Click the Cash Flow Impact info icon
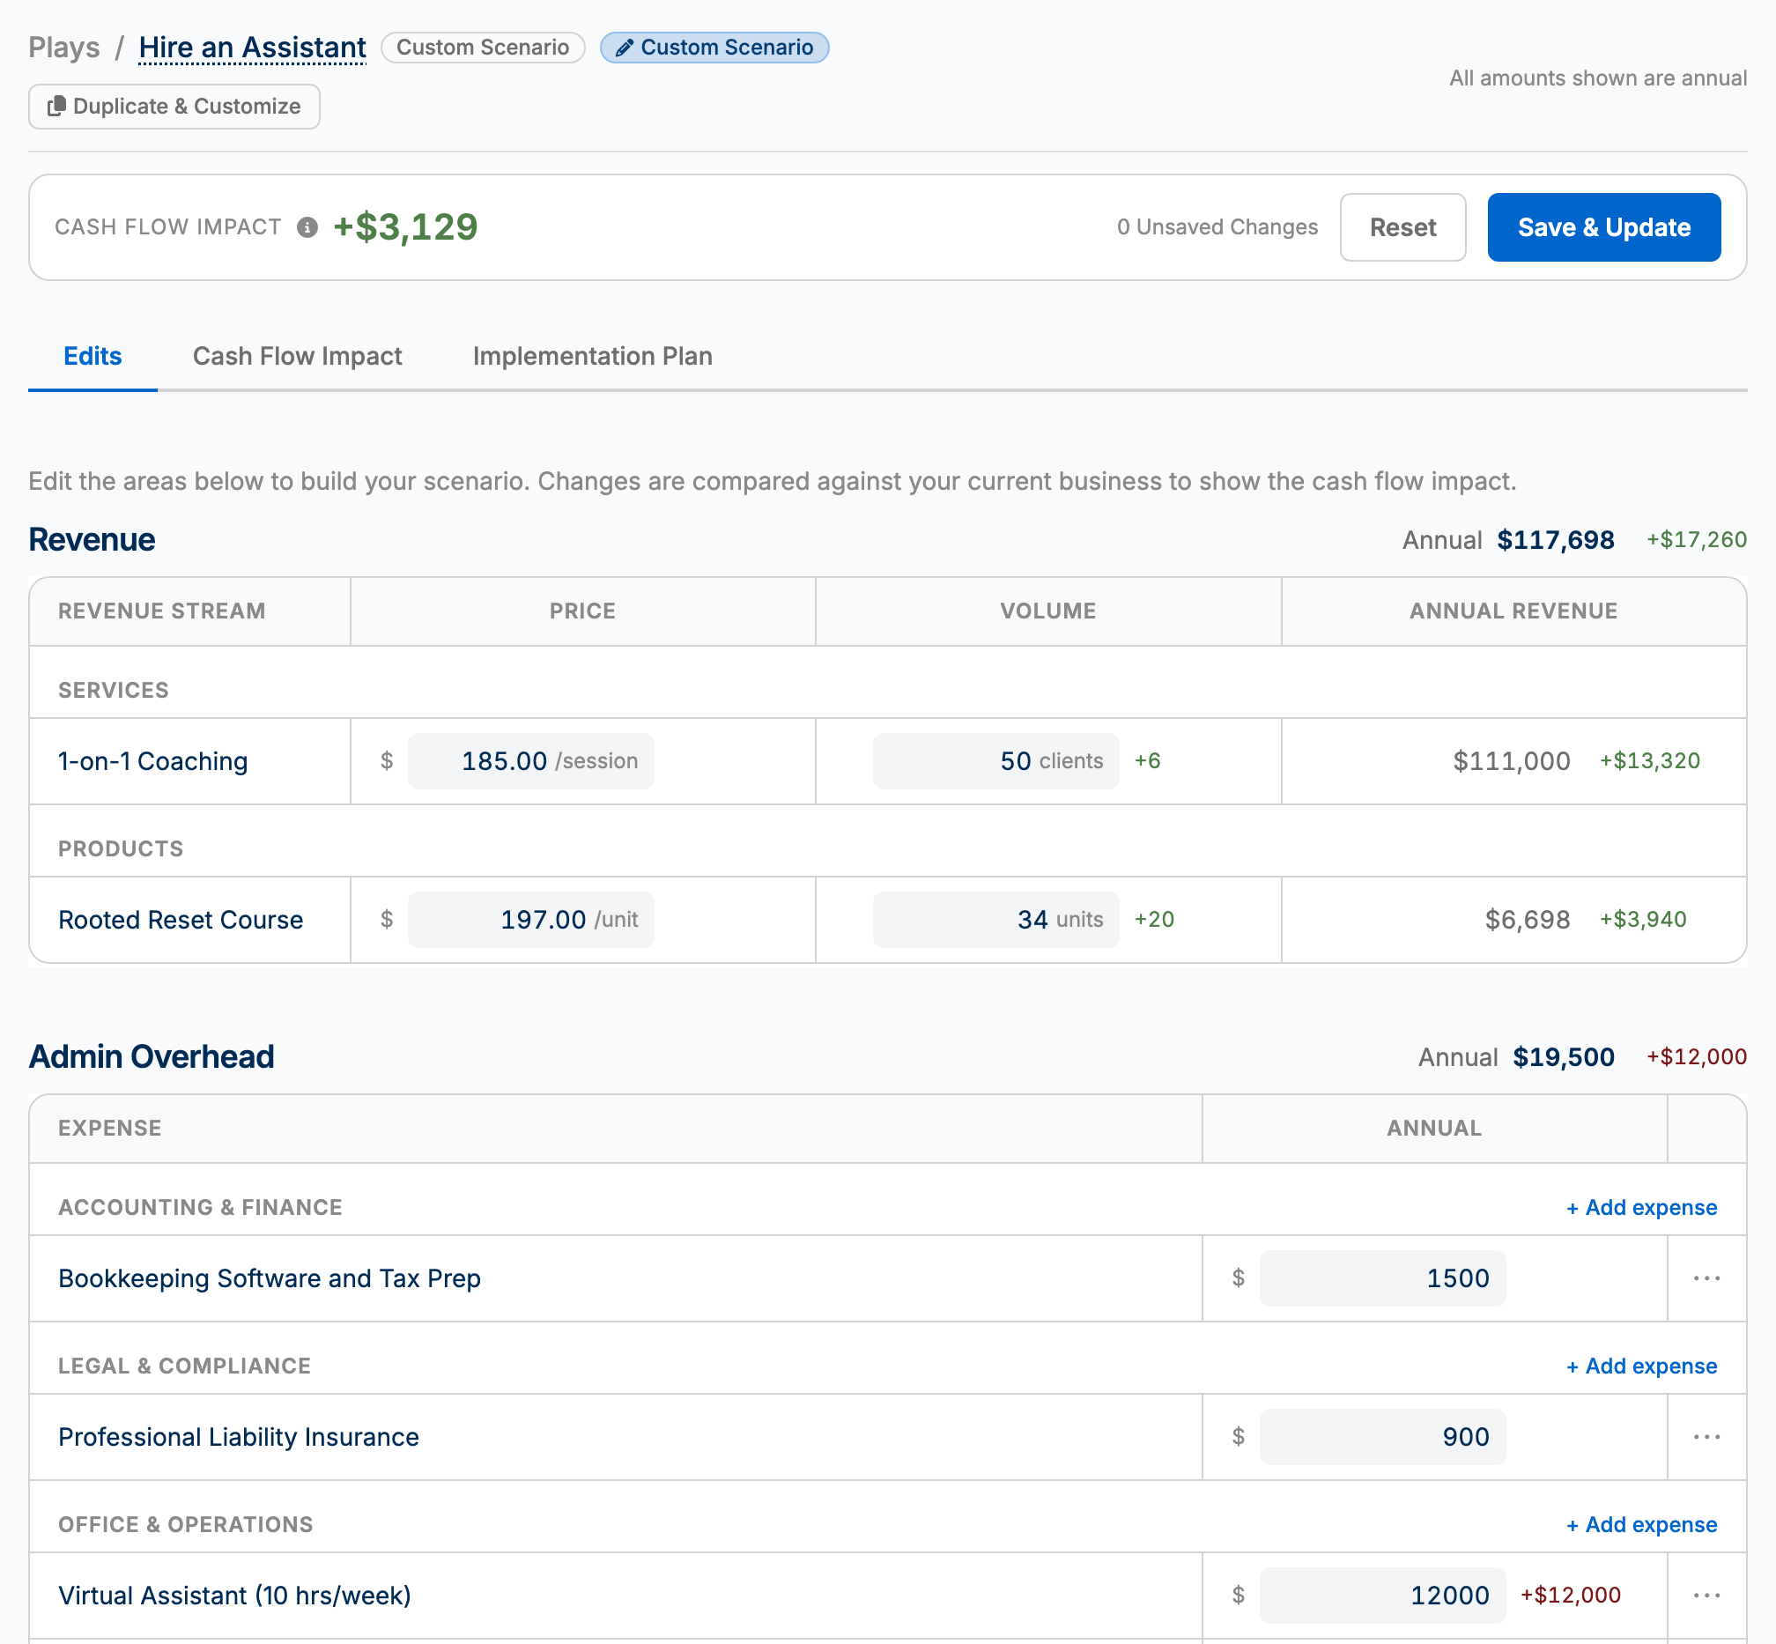The width and height of the screenshot is (1776, 1644). pos(307,227)
